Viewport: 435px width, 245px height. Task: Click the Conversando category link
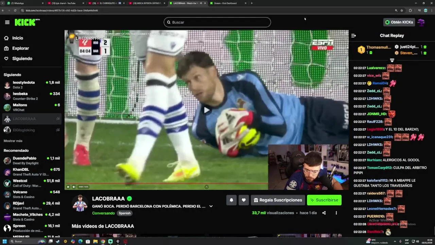(103, 213)
